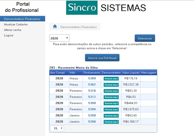Click Demonstrativos Financeiros breadcrumb text
The width and height of the screenshot is (194, 136).
[x=78, y=27]
